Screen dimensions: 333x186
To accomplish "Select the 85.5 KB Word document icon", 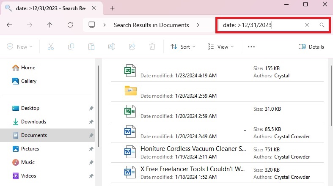I will (130, 131).
